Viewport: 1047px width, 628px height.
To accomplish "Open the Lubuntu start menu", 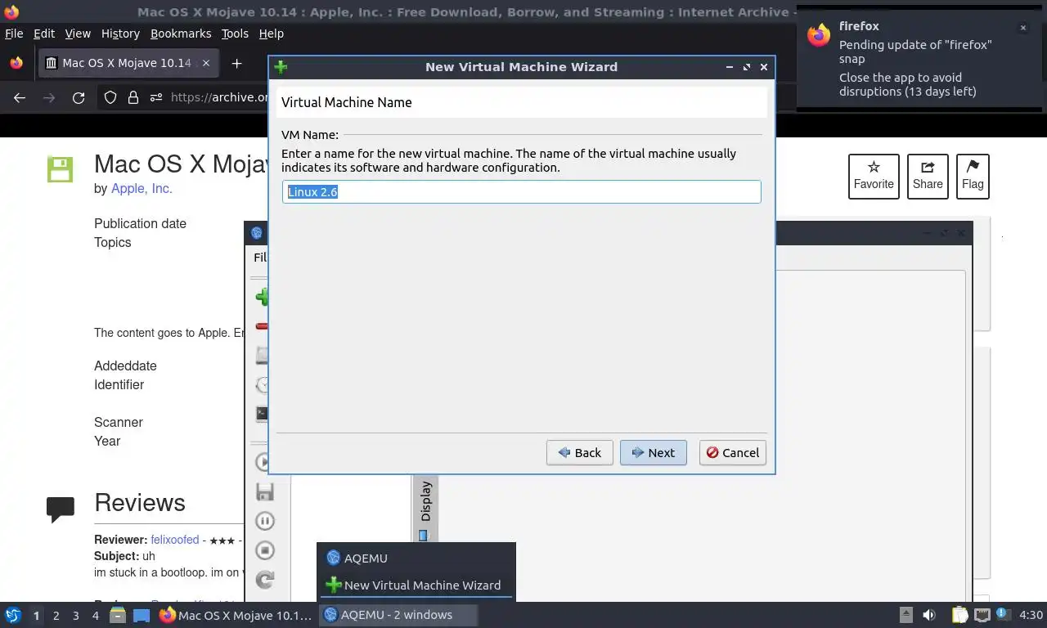I will tap(13, 615).
